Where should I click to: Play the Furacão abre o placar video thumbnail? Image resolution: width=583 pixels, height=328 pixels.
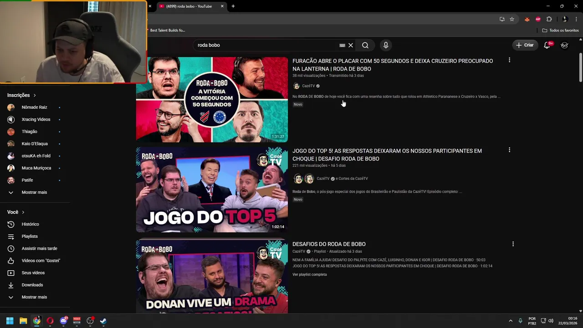coord(212,99)
